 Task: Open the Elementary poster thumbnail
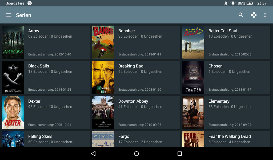(x=193, y=113)
